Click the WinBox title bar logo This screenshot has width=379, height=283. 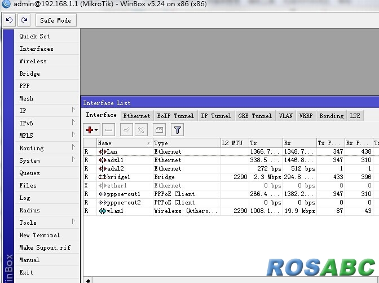tap(6, 4)
